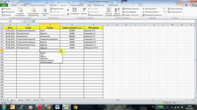Choose 'Азия' from dropdown list

coord(42,55)
